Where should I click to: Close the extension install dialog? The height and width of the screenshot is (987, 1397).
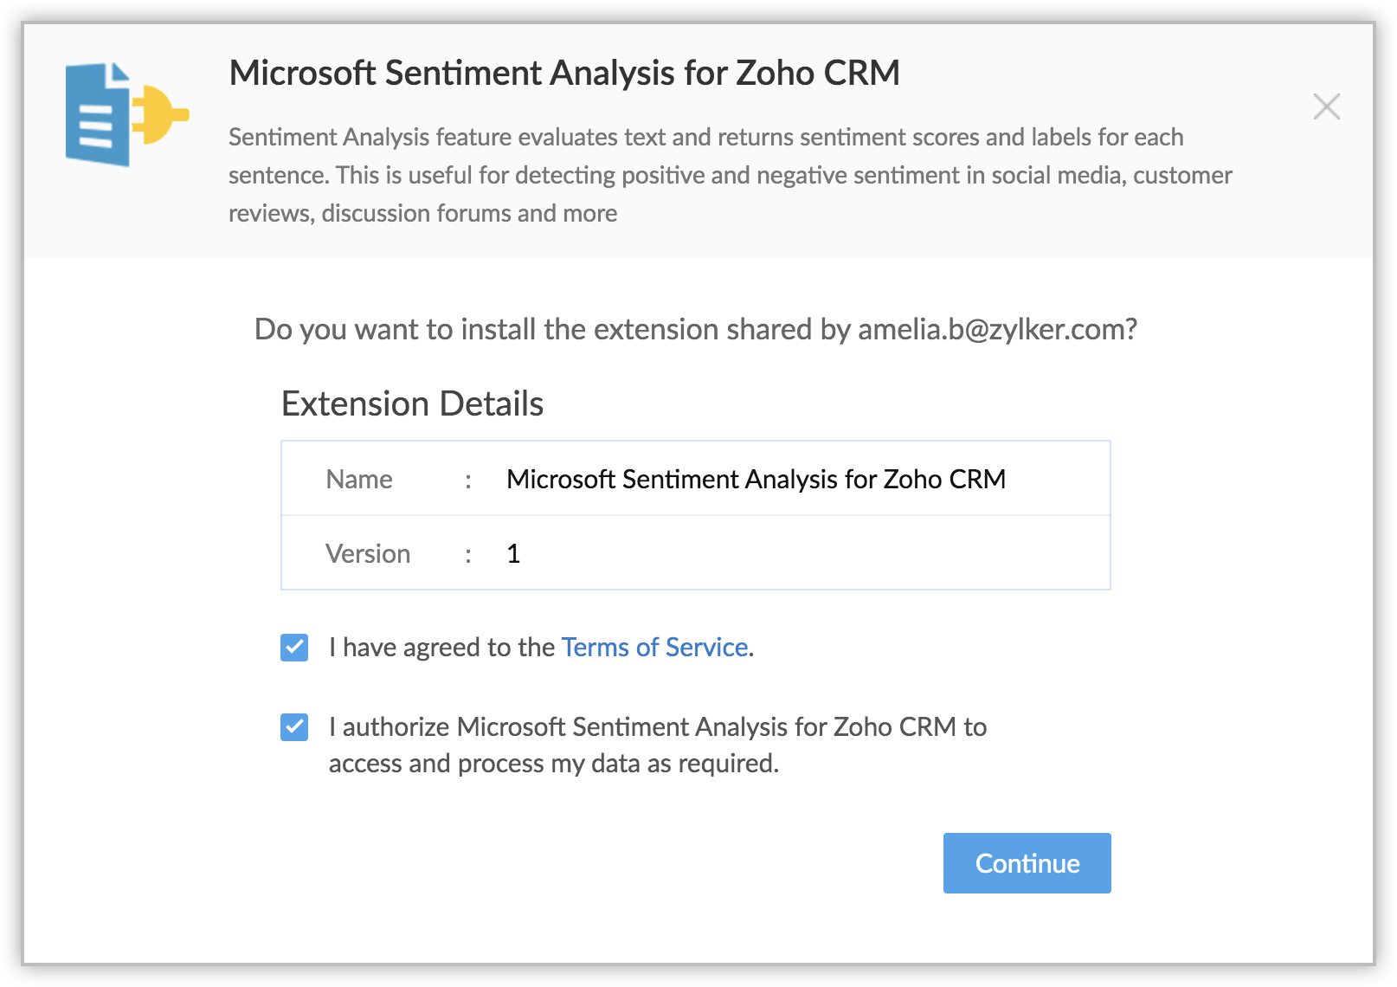(x=1326, y=106)
